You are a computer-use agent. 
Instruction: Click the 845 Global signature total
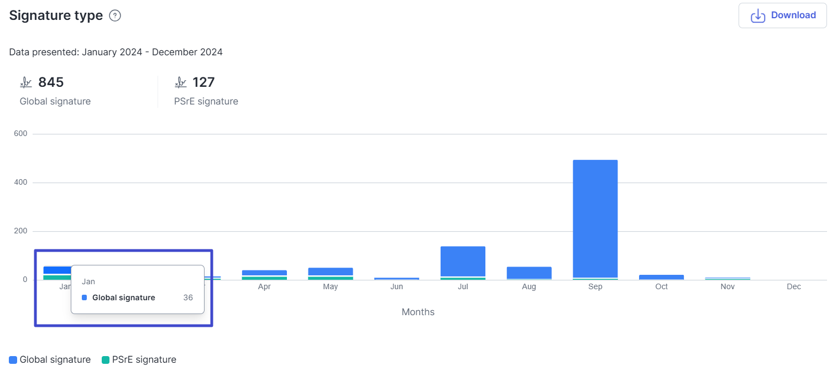51,83
